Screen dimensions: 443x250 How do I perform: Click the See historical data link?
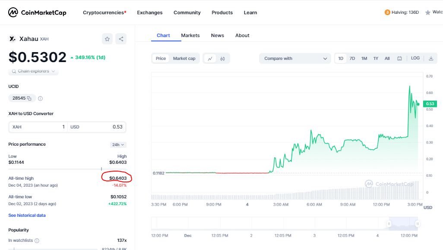27,215
